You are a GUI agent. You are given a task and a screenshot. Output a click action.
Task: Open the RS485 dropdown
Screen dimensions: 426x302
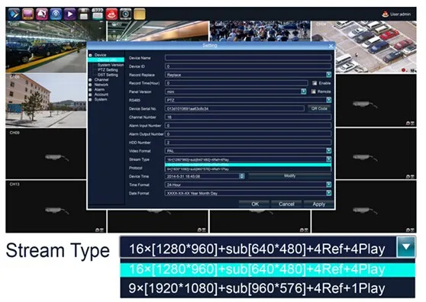329,100
